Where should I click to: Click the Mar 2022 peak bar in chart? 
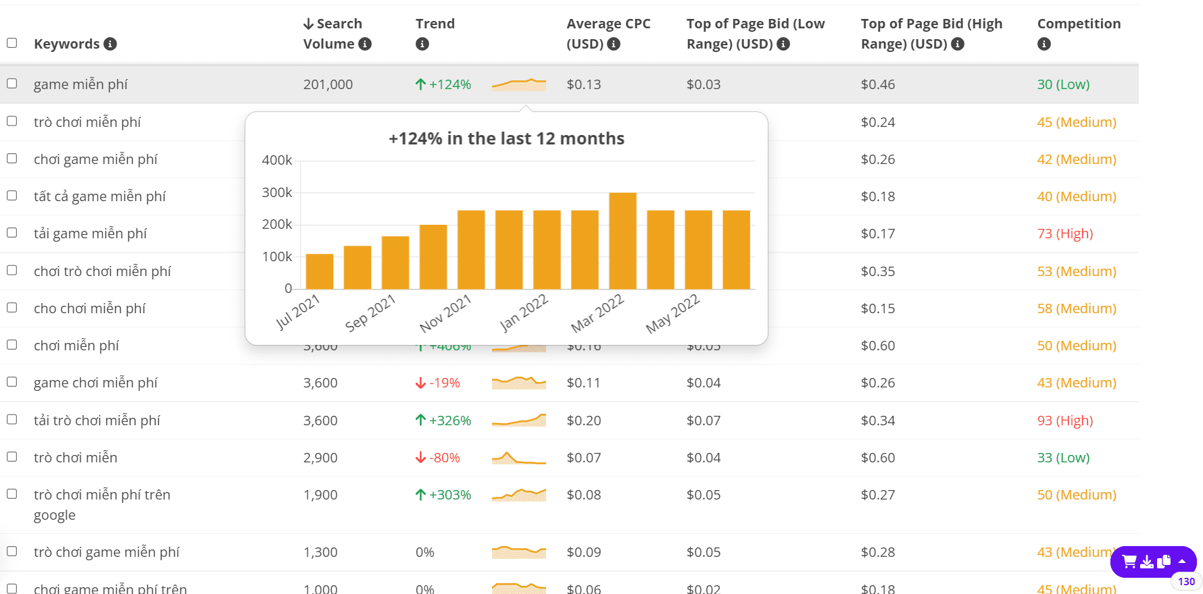point(622,241)
